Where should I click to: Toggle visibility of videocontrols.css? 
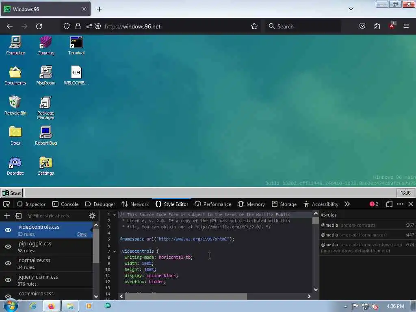pos(8,230)
